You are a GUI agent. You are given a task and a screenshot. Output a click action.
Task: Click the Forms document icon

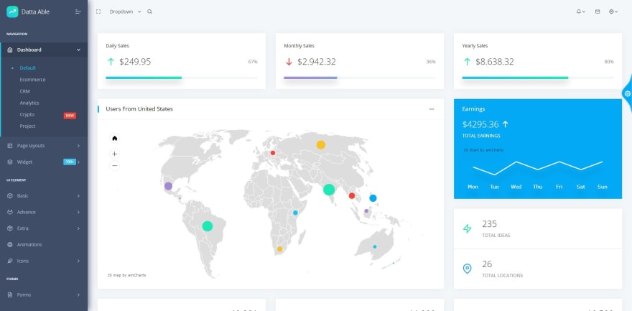click(10, 295)
